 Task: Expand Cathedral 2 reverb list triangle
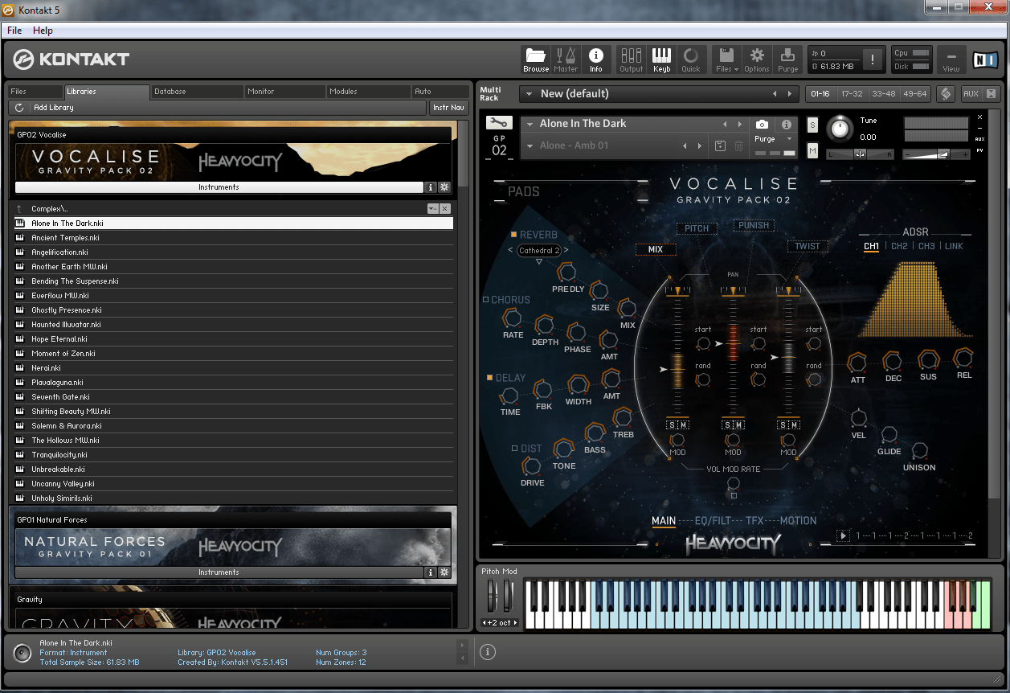[x=538, y=261]
